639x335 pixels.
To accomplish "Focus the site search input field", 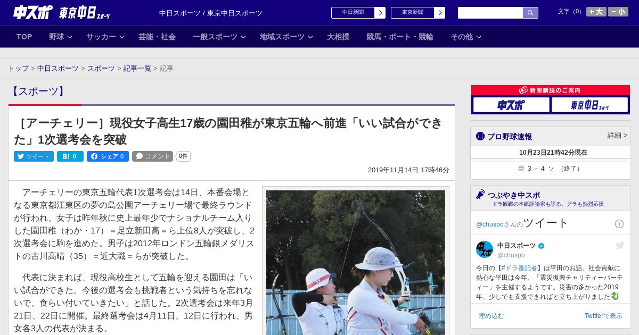I will pos(490,13).
